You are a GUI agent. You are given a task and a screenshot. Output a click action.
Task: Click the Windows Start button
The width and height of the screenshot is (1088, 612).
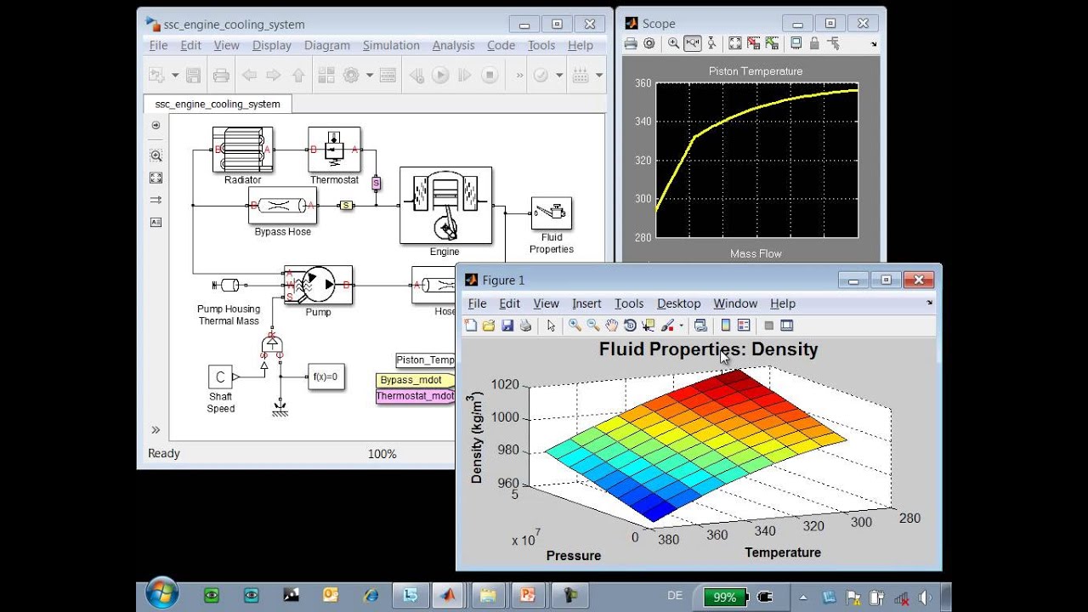[161, 595]
